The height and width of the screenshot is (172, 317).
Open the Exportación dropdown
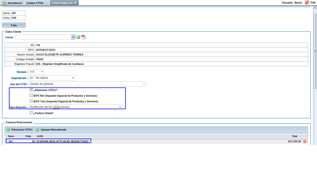click(x=52, y=78)
